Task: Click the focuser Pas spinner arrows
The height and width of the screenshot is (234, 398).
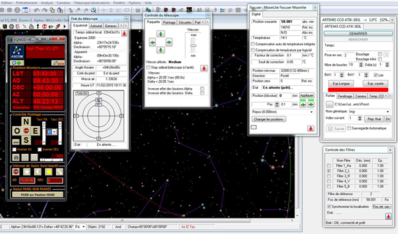Action: (277, 104)
